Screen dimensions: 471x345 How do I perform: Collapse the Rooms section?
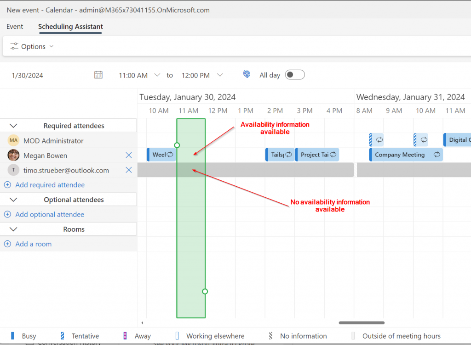pyautogui.click(x=13, y=229)
